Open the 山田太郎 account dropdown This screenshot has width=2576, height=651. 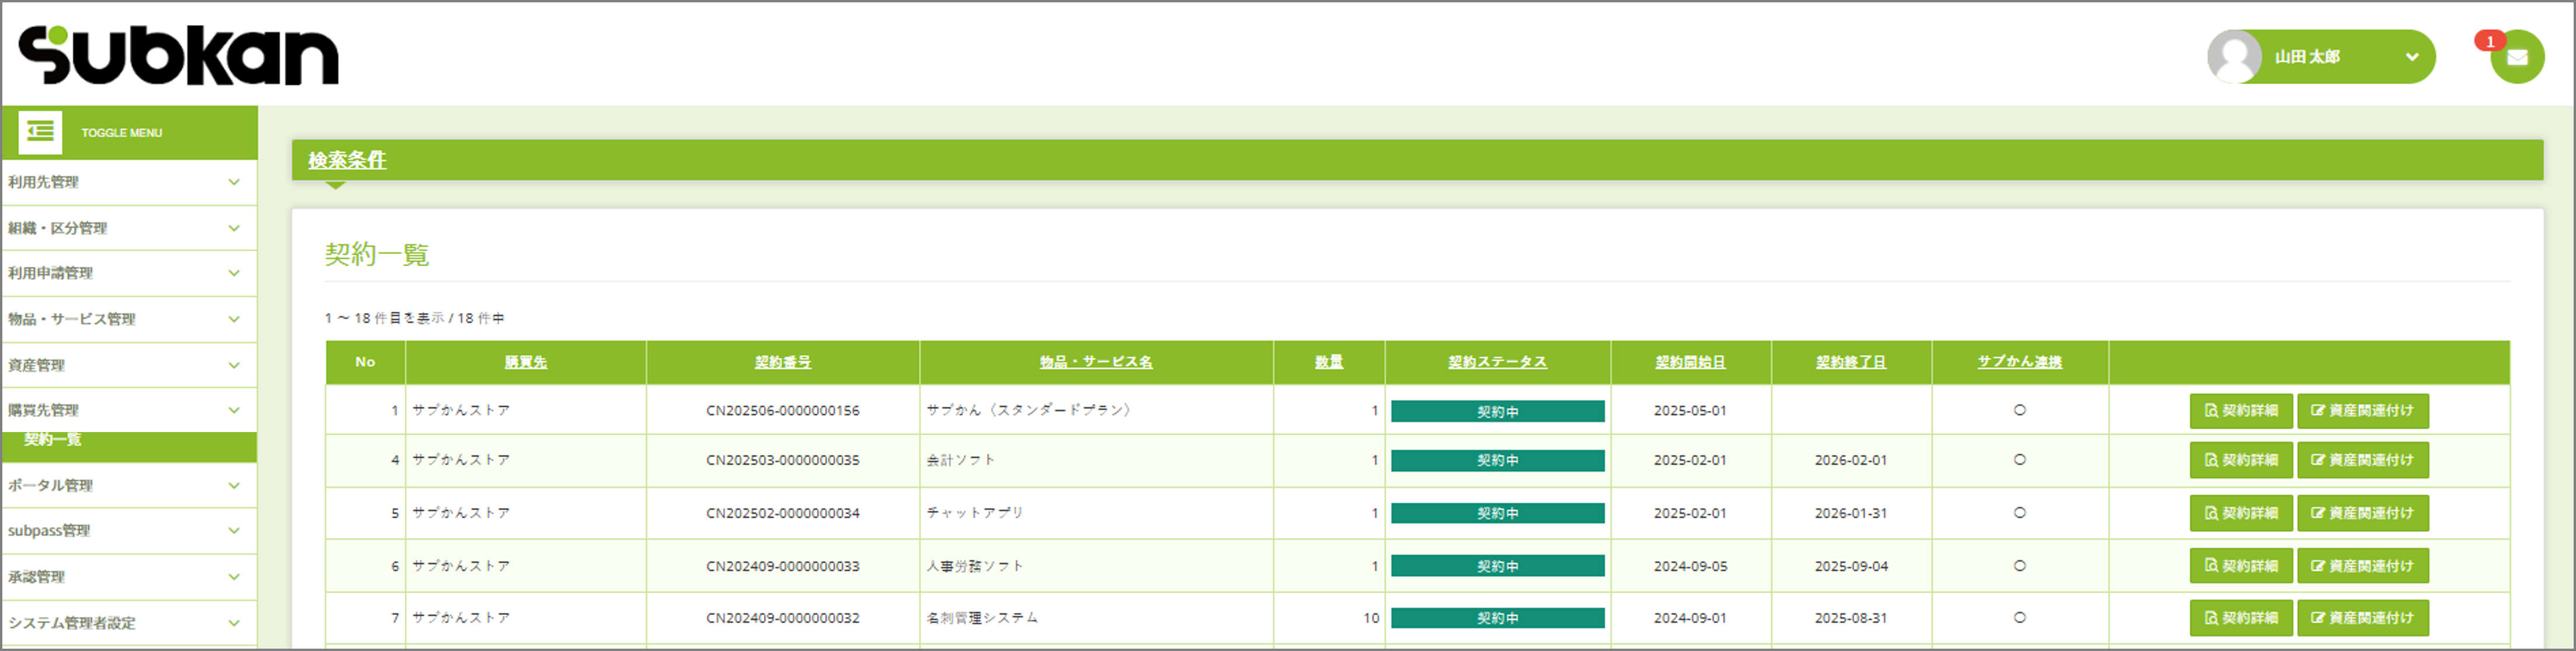2410,57
